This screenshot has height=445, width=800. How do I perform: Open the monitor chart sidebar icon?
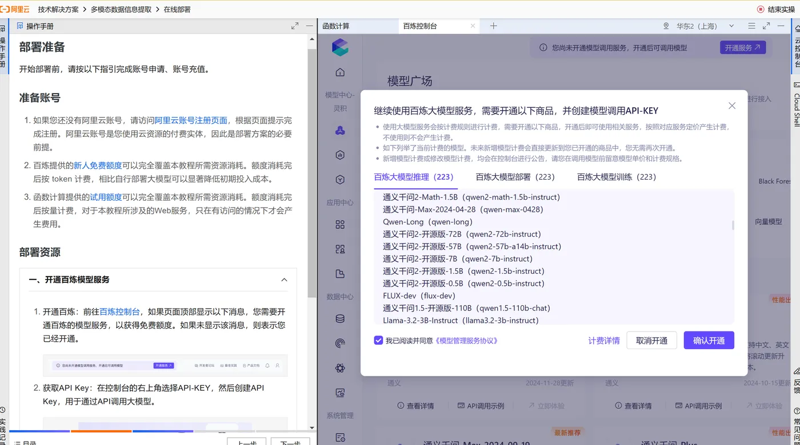(x=340, y=393)
